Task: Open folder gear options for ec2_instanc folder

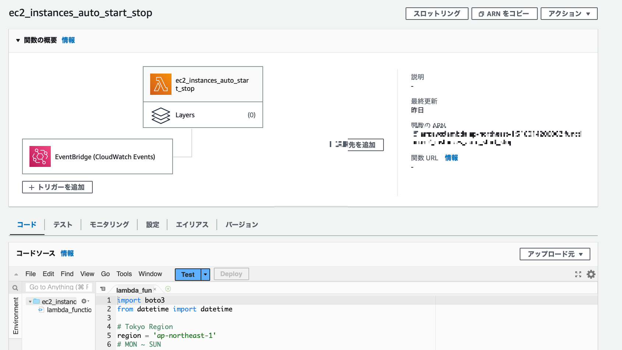Action: [x=85, y=301]
